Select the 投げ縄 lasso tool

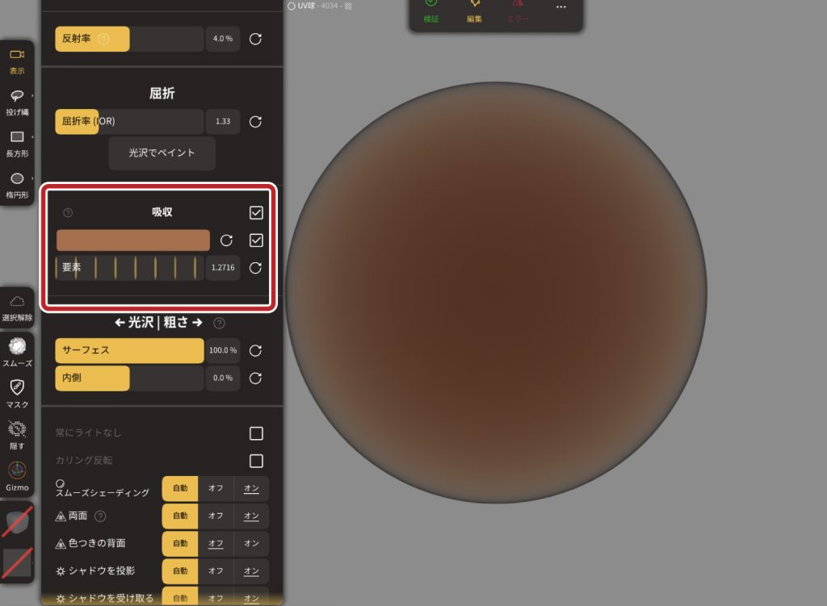click(17, 99)
